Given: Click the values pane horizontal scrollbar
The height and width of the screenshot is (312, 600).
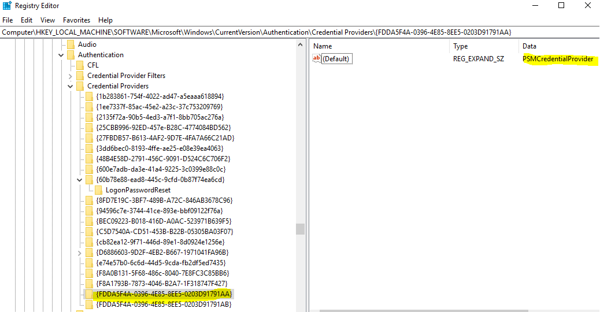Looking at the screenshot, I should tap(424, 310).
